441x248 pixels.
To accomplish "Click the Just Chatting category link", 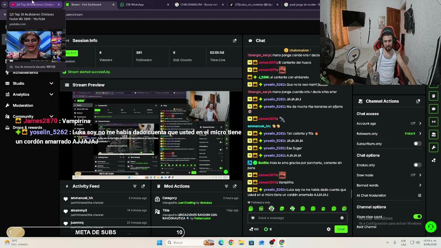I will [x=186, y=203].
